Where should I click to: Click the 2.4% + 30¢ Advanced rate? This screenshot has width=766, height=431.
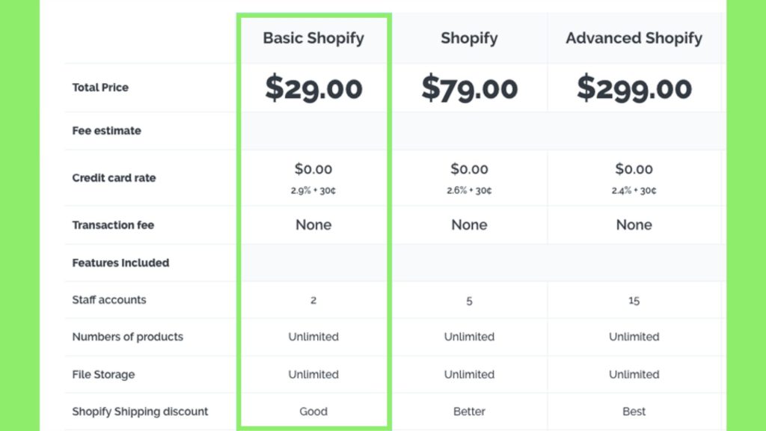[x=634, y=191]
